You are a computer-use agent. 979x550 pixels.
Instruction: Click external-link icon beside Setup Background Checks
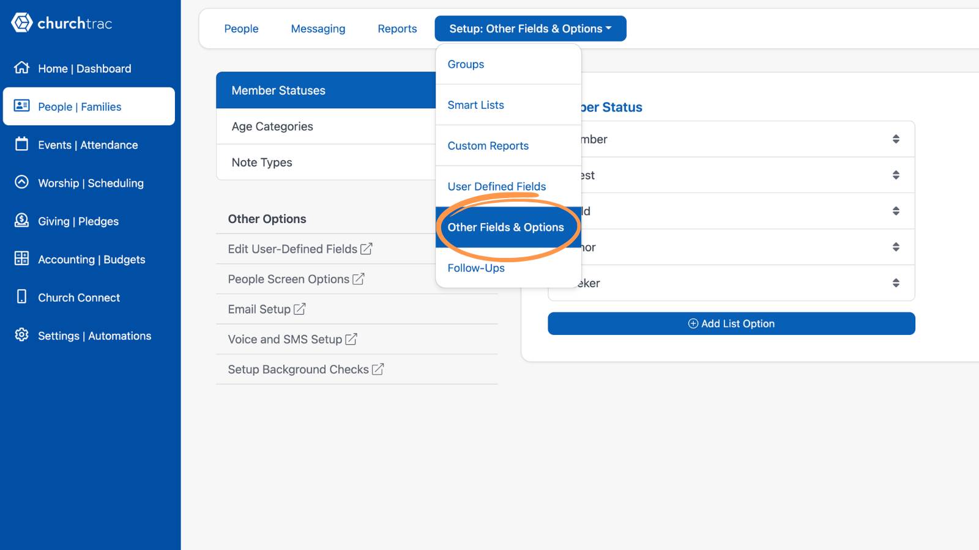378,369
